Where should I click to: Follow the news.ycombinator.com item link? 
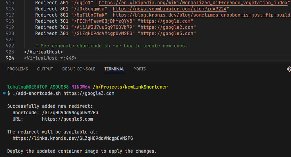[170, 9]
